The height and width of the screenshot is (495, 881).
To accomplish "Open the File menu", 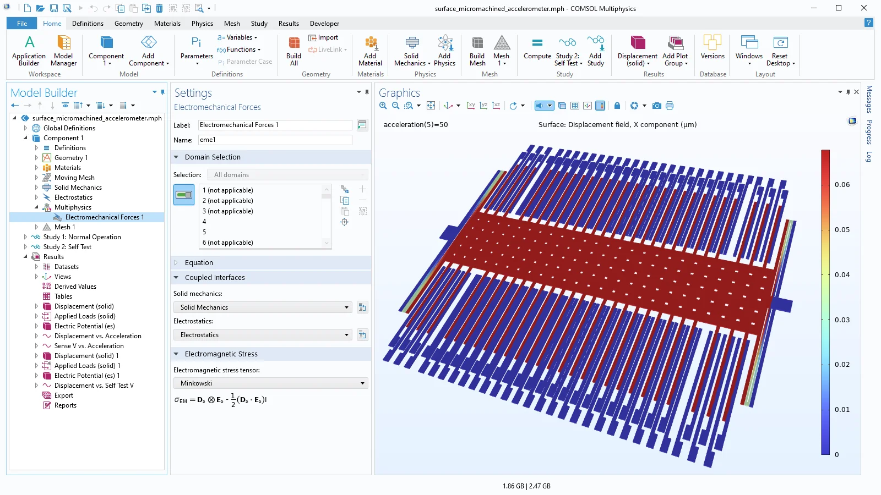I will coord(22,24).
